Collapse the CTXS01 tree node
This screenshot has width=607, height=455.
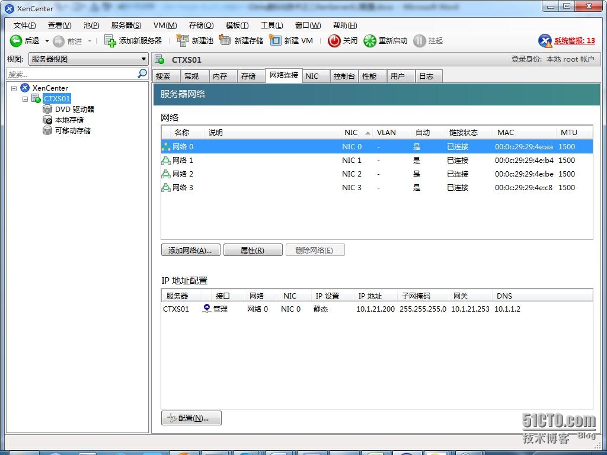(x=25, y=99)
